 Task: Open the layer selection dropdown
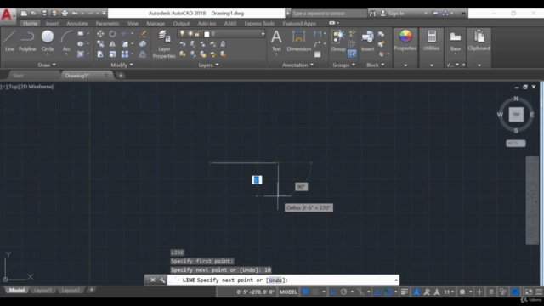[263, 34]
